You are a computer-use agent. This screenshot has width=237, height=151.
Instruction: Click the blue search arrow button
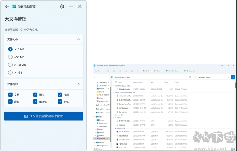233,77
